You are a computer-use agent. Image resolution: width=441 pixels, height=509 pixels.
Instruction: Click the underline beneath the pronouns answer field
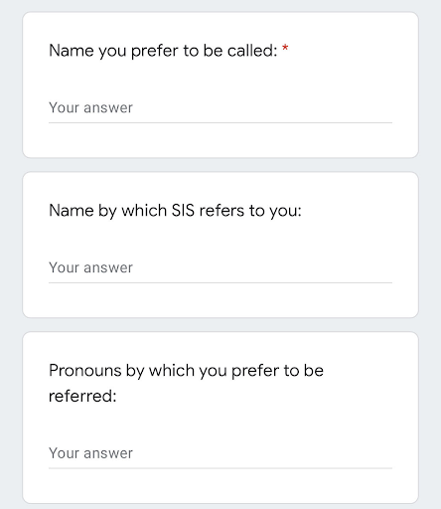(x=220, y=468)
